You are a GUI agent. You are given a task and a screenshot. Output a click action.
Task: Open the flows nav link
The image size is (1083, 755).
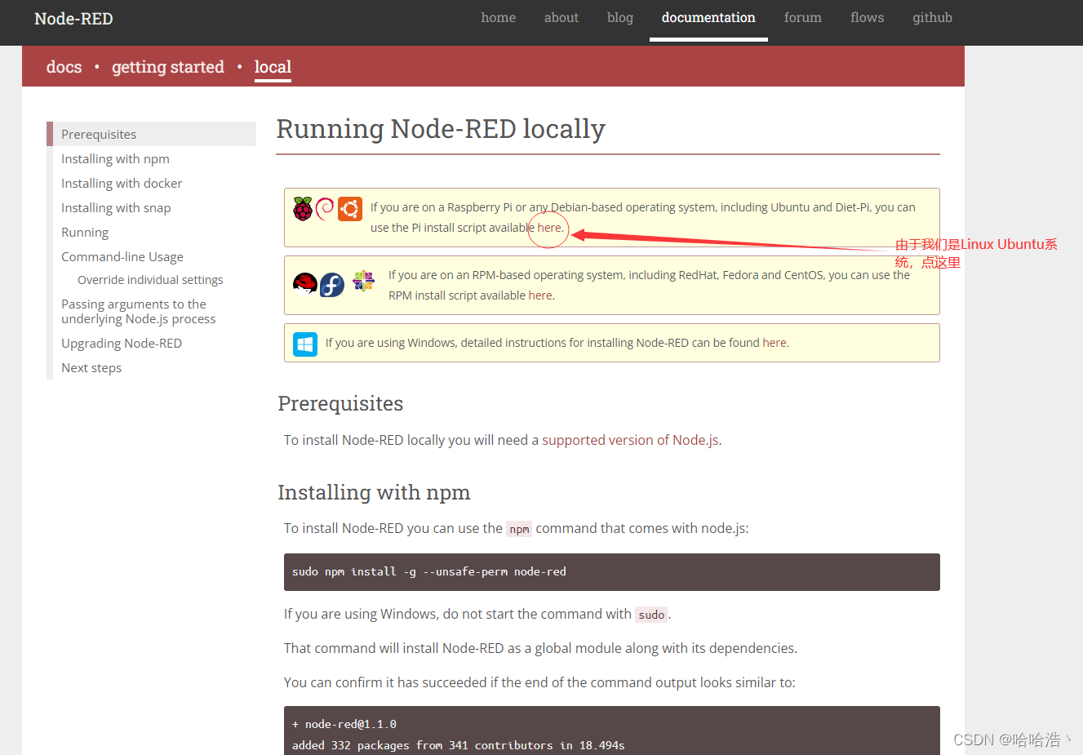868,17
